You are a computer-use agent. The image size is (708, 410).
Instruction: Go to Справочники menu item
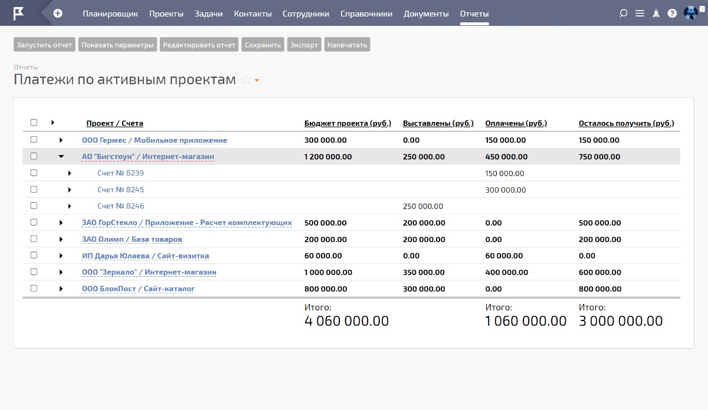(366, 14)
